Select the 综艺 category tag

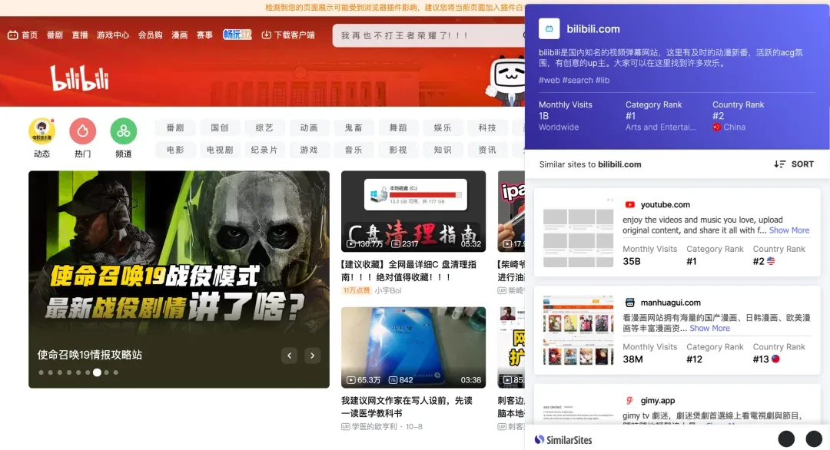click(x=264, y=128)
